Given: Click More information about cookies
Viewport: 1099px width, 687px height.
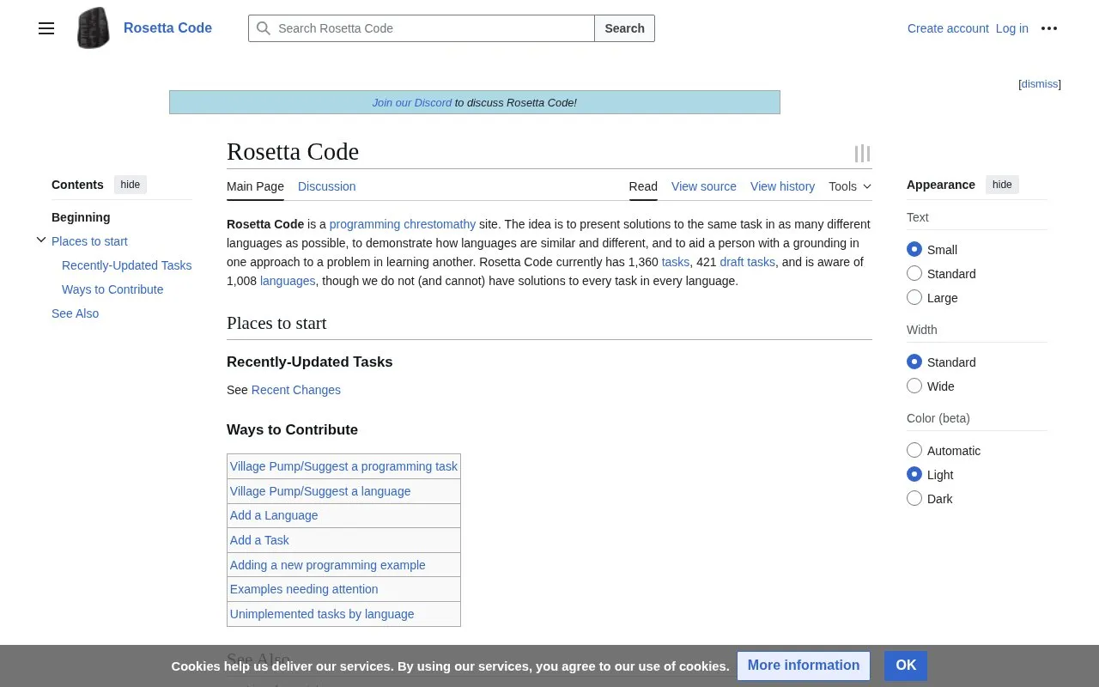Looking at the screenshot, I should click(x=804, y=666).
